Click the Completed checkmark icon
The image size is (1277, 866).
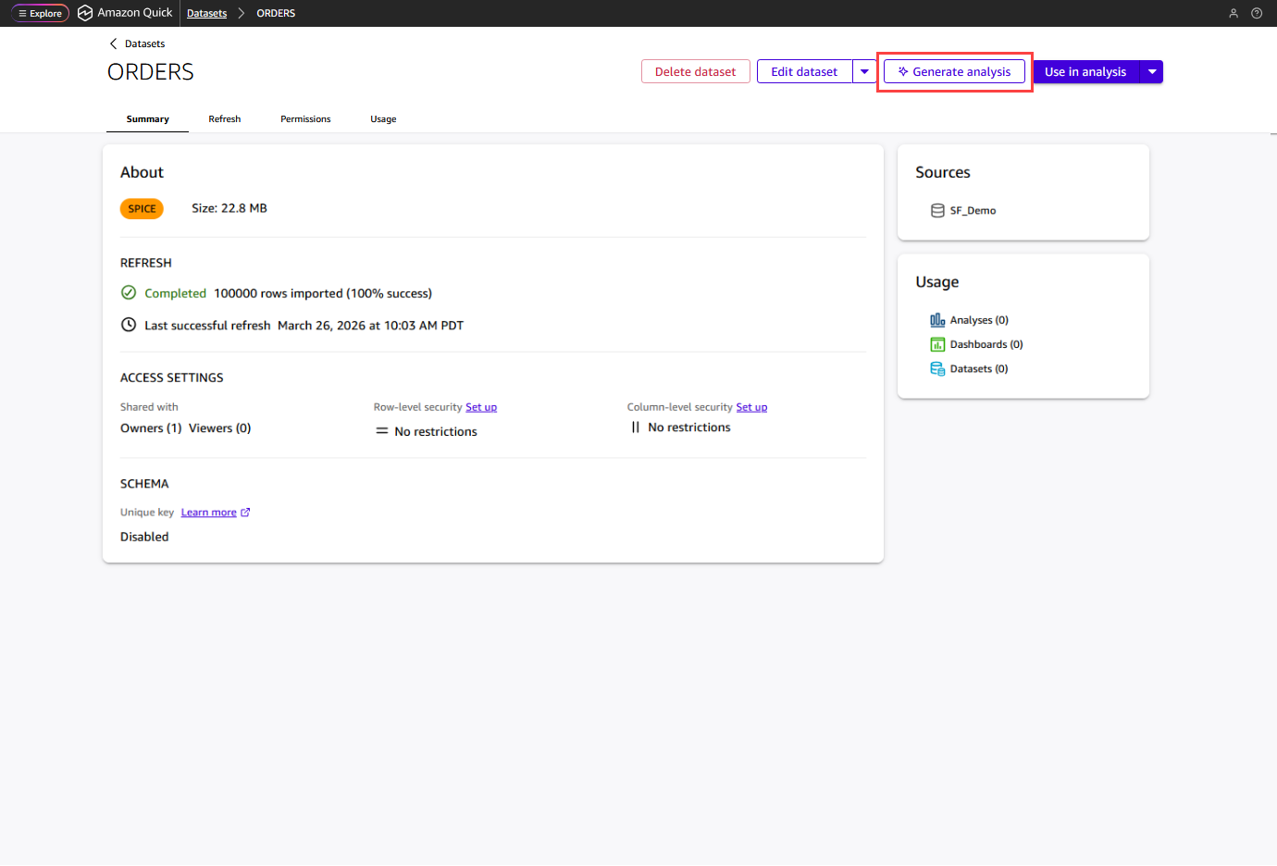(128, 292)
